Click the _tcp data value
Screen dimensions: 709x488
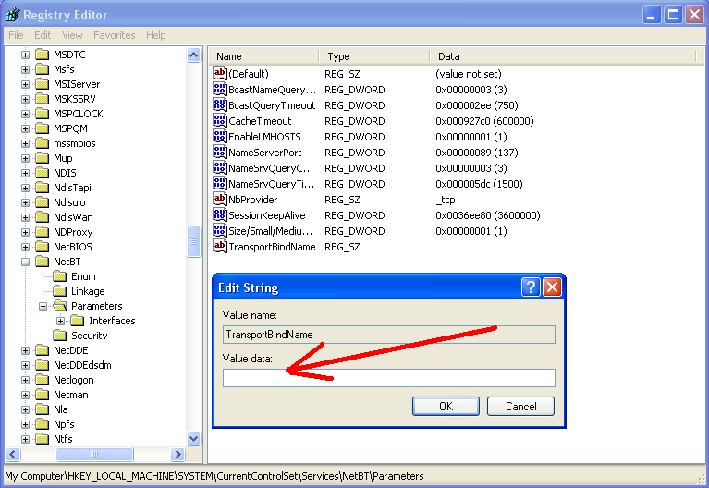[x=445, y=200]
